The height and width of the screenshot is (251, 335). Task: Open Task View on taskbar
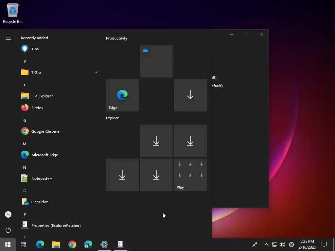pyautogui.click(x=24, y=244)
